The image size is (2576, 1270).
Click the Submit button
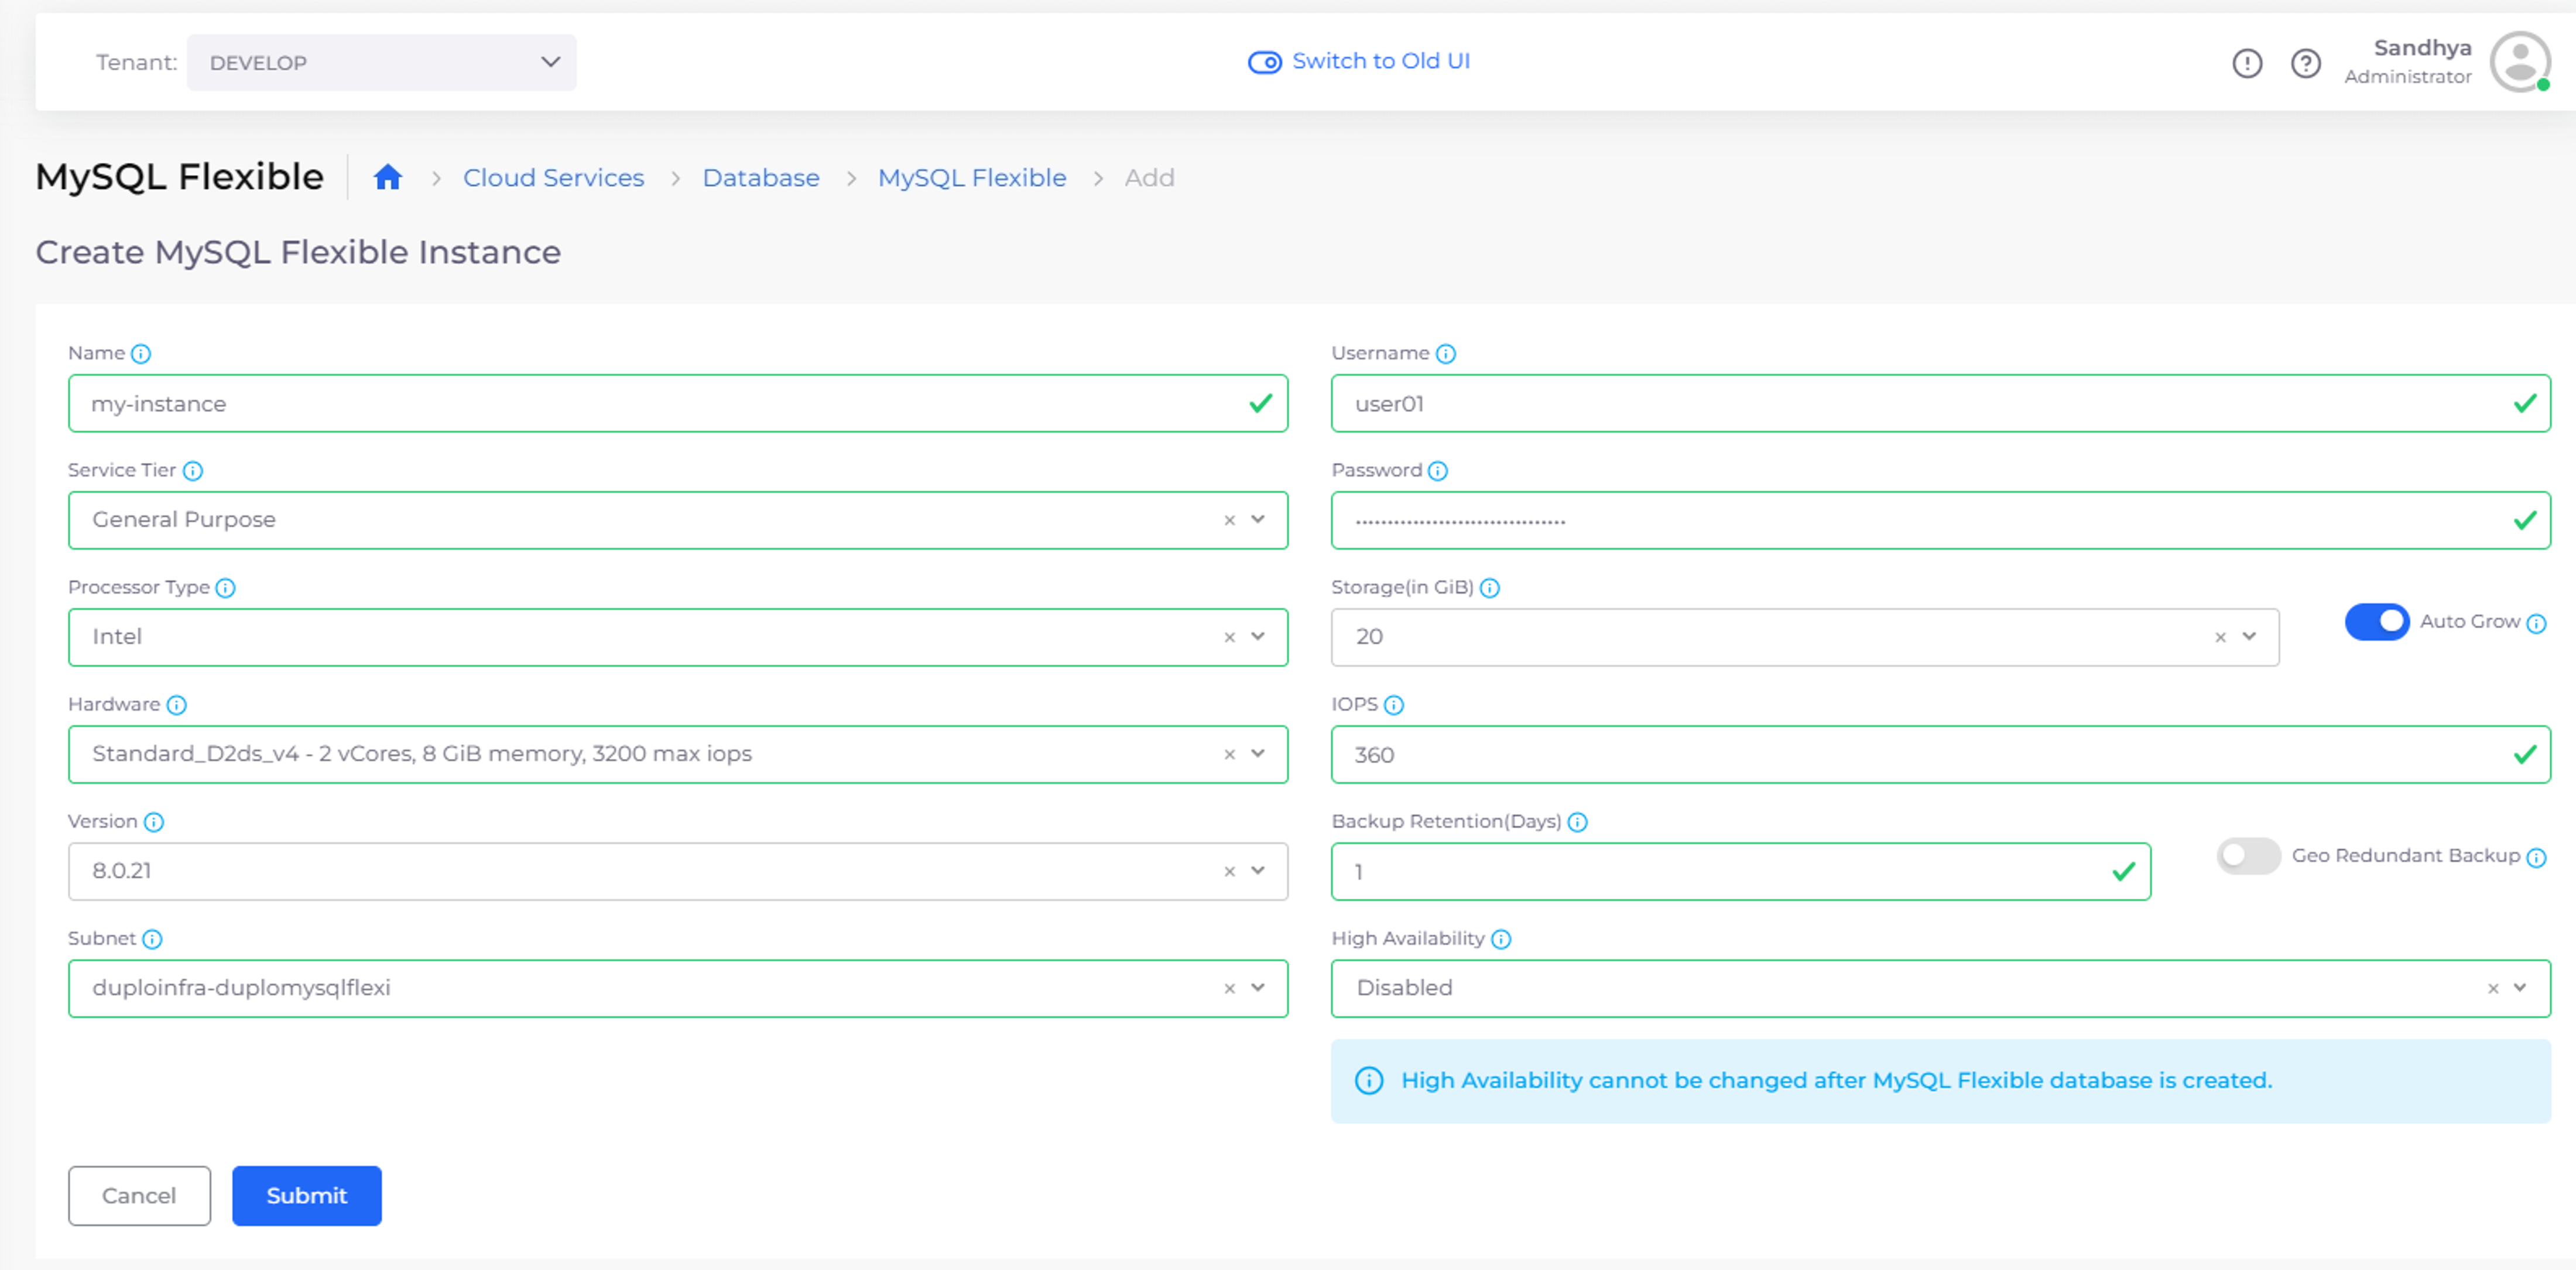tap(307, 1195)
